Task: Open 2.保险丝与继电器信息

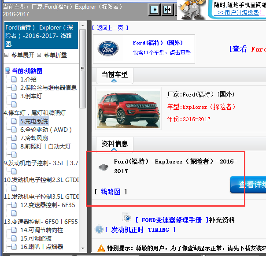Action: pyautogui.click(x=48, y=88)
